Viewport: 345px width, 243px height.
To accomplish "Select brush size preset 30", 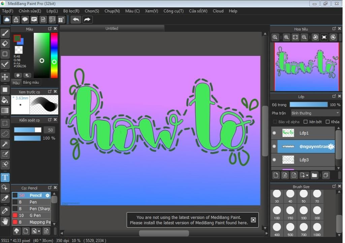I will [x=277, y=196].
